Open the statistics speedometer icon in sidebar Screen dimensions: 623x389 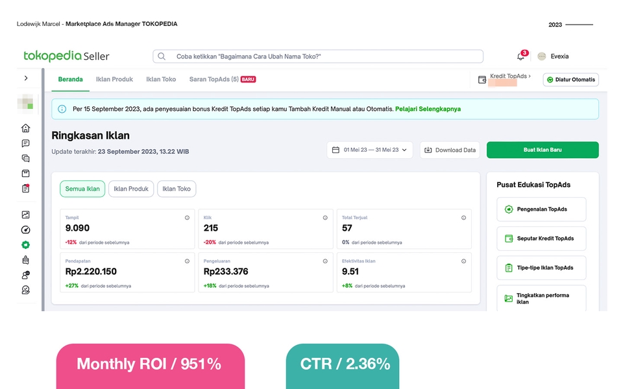click(x=26, y=230)
